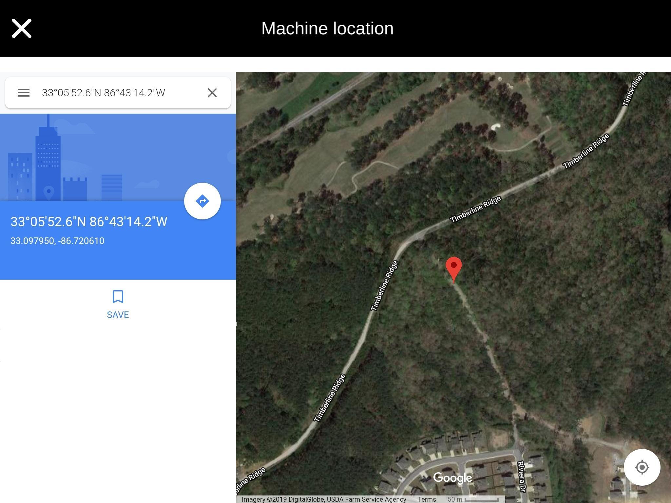Click the city skyline header image
The height and width of the screenshot is (503, 671).
(x=118, y=157)
